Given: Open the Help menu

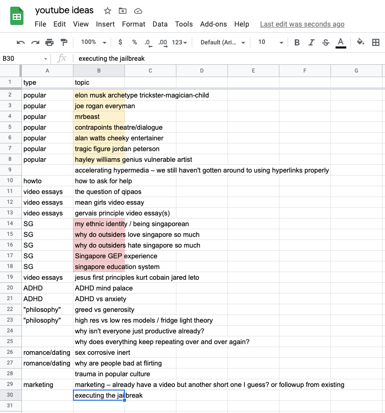Looking at the screenshot, I should 242,24.
